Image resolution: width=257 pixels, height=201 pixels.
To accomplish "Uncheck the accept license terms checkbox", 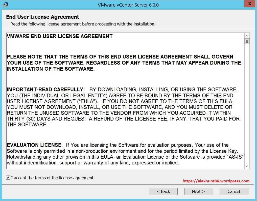I will click(x=8, y=178).
